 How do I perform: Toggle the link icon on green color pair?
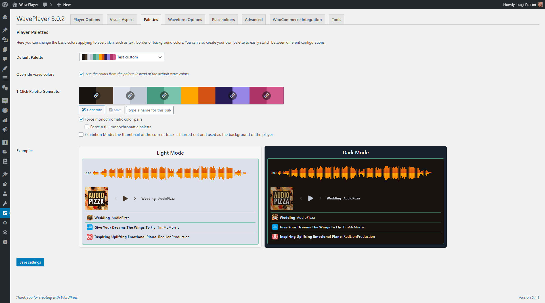pyautogui.click(x=164, y=96)
